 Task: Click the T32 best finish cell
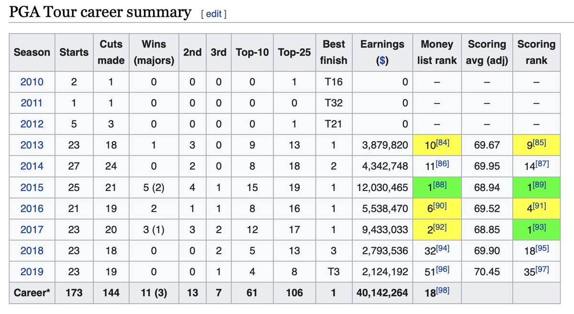pyautogui.click(x=333, y=103)
